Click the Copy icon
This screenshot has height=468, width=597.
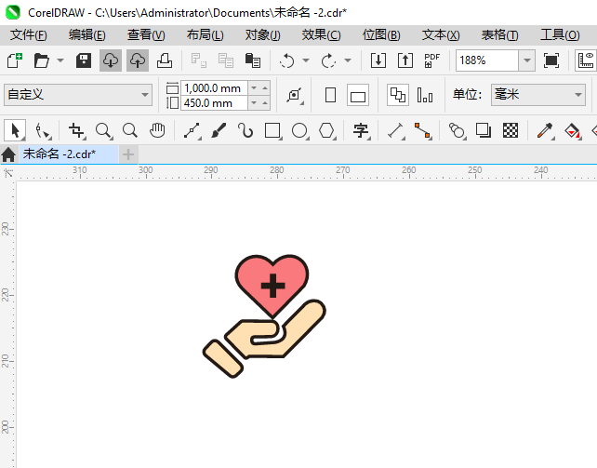226,60
